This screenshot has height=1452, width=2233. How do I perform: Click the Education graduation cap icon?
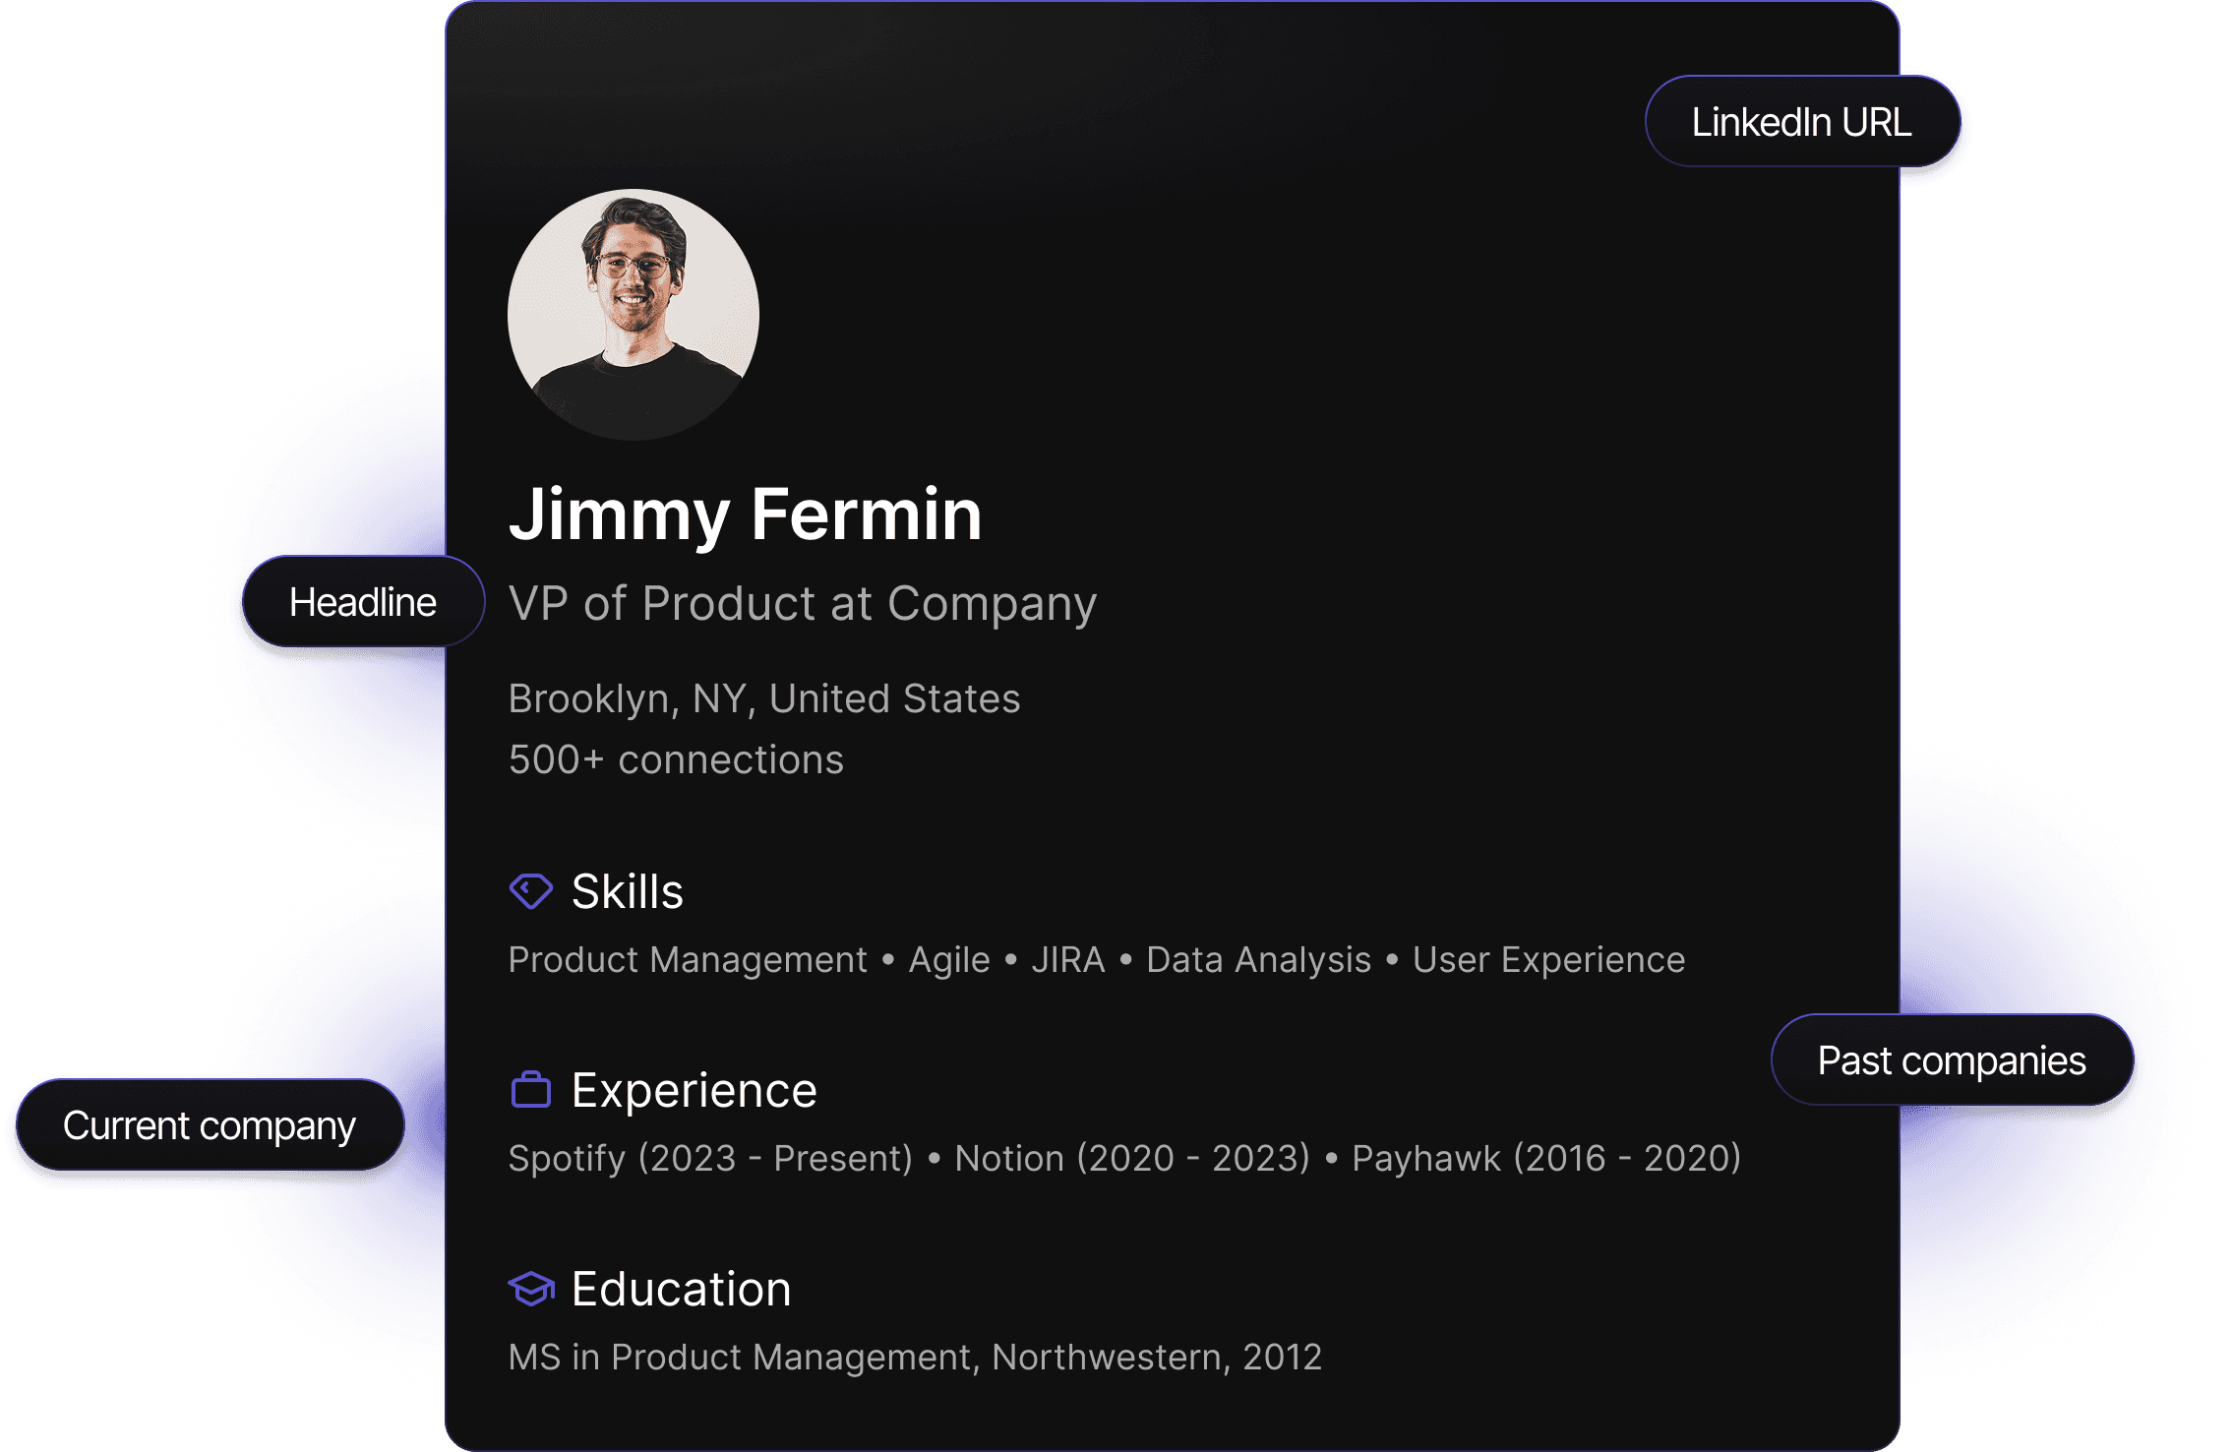pyautogui.click(x=531, y=1289)
